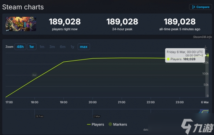This screenshot has height=135, width=214.
Task: Click the 24-hour peak value
Action: point(122,22)
